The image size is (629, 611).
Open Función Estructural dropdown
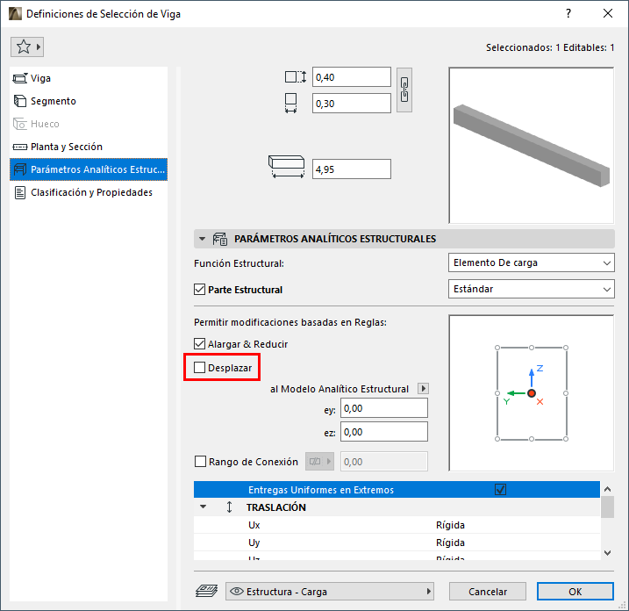coord(531,263)
